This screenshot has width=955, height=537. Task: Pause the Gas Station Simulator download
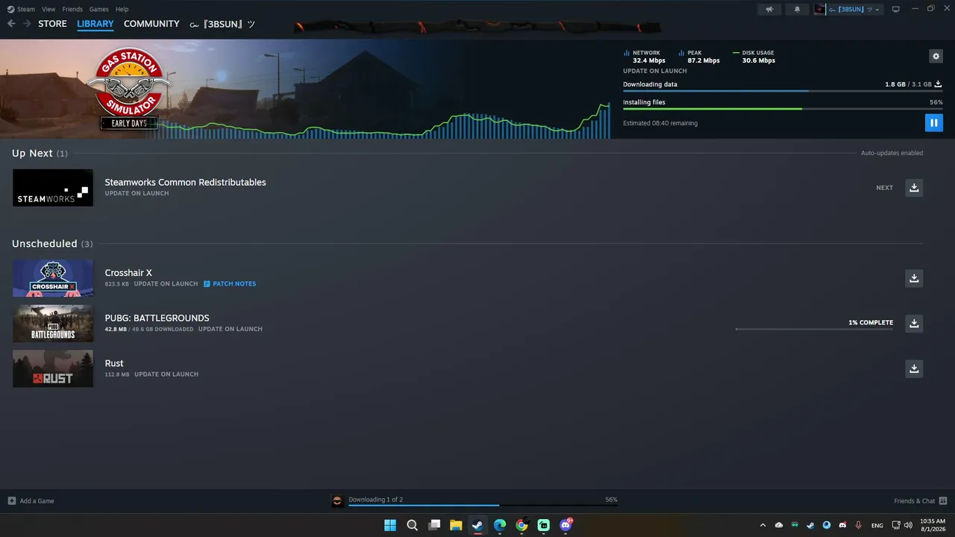tap(933, 123)
